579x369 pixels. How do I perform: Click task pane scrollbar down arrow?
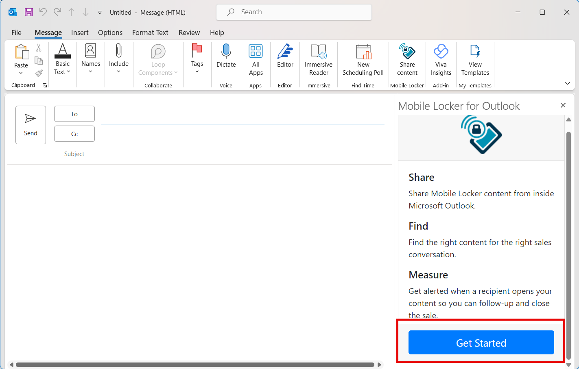[x=568, y=365]
